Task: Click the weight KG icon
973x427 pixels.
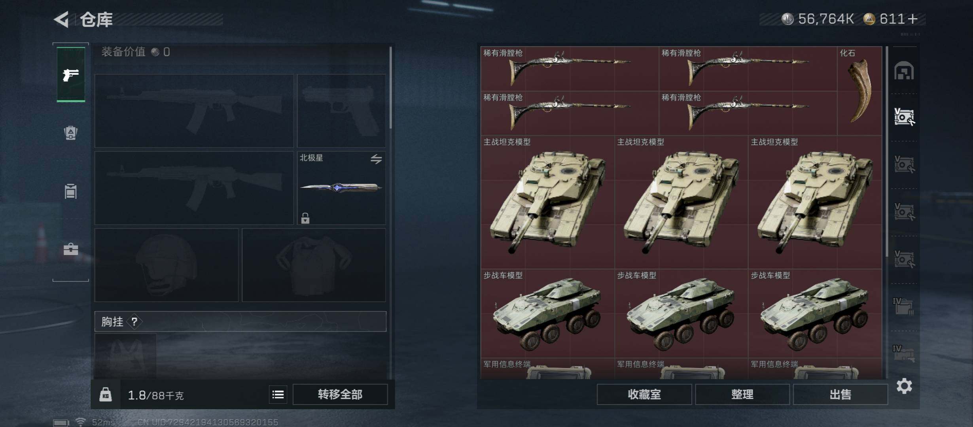Action: pyautogui.click(x=106, y=394)
